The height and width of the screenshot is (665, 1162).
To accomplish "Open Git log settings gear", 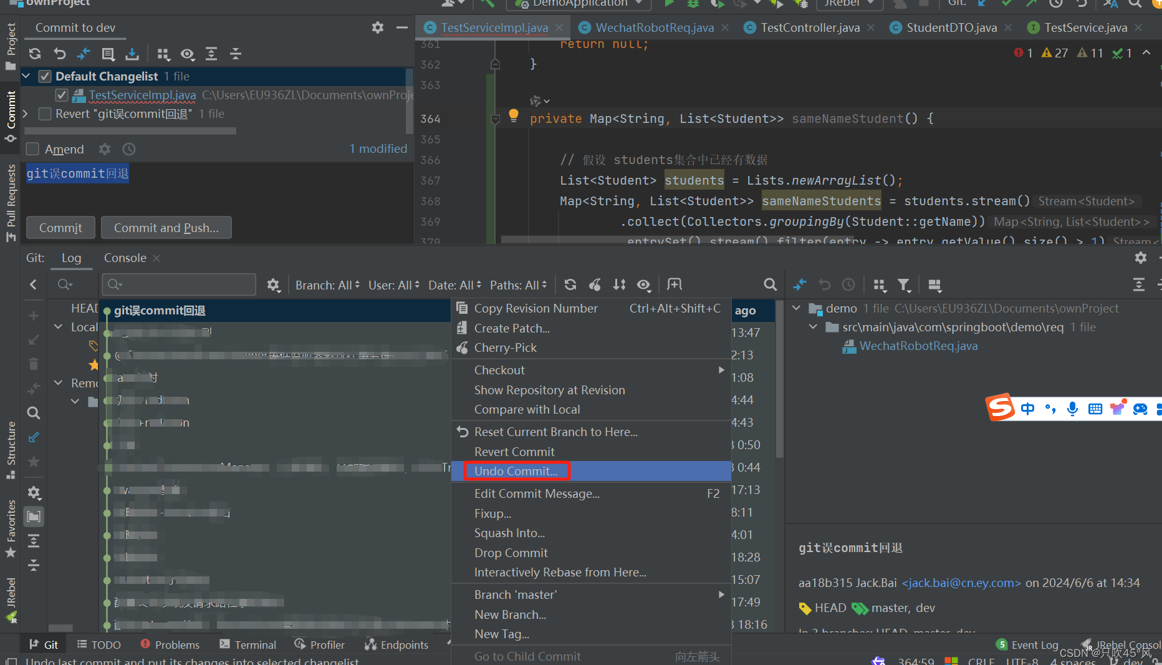I will [273, 284].
